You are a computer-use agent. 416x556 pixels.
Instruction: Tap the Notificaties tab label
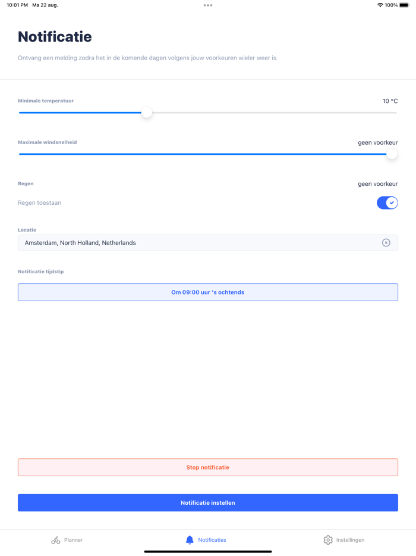pos(212,540)
